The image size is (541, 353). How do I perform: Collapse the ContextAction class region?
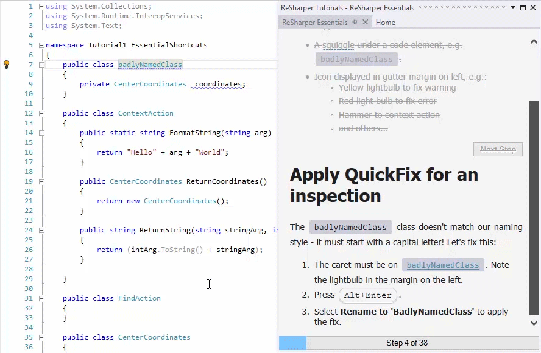coord(41,113)
